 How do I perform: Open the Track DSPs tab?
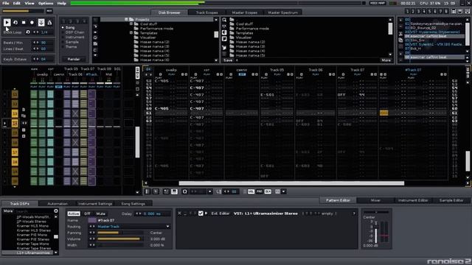(20, 204)
